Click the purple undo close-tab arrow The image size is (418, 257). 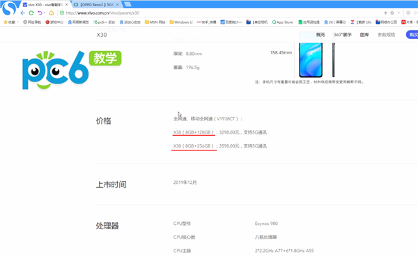click(x=40, y=13)
